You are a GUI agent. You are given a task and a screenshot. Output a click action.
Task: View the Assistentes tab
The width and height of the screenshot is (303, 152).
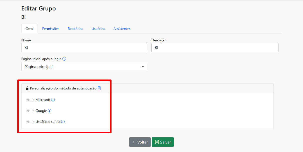pos(122,29)
